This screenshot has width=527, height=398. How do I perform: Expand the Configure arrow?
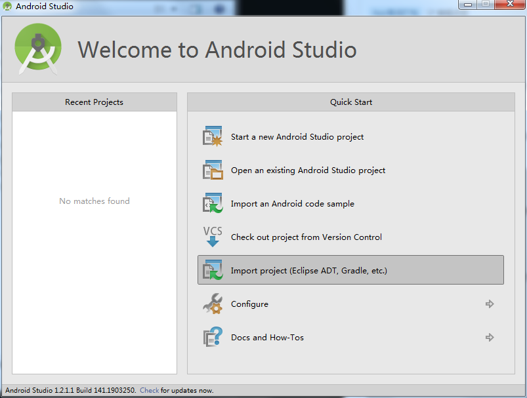coord(490,304)
